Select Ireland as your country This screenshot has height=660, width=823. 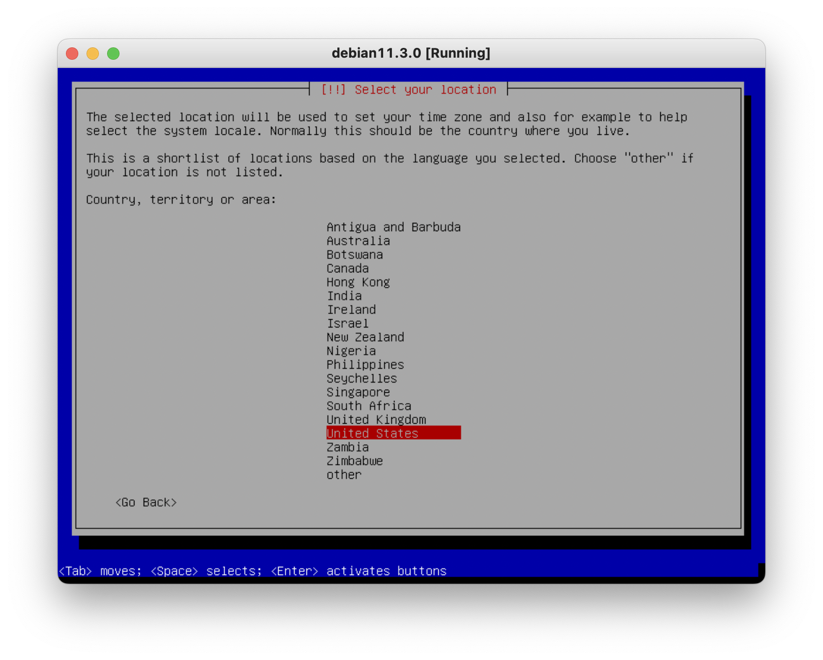351,310
